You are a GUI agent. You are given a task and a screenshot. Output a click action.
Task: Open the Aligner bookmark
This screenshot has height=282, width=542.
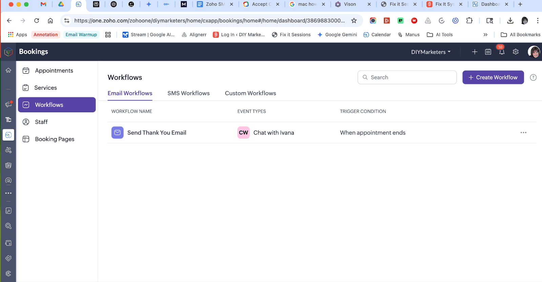(x=194, y=34)
